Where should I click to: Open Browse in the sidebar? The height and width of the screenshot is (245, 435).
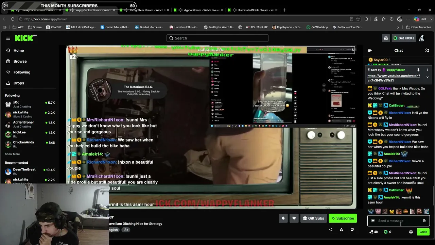pyautogui.click(x=20, y=61)
